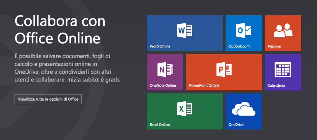Viewport: 317px width, 140px height.
Task: Open the Word Online tile icon
Action: point(185,31)
